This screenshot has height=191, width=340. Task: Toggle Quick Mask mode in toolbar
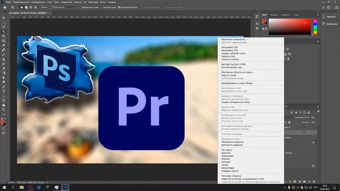tap(4, 128)
